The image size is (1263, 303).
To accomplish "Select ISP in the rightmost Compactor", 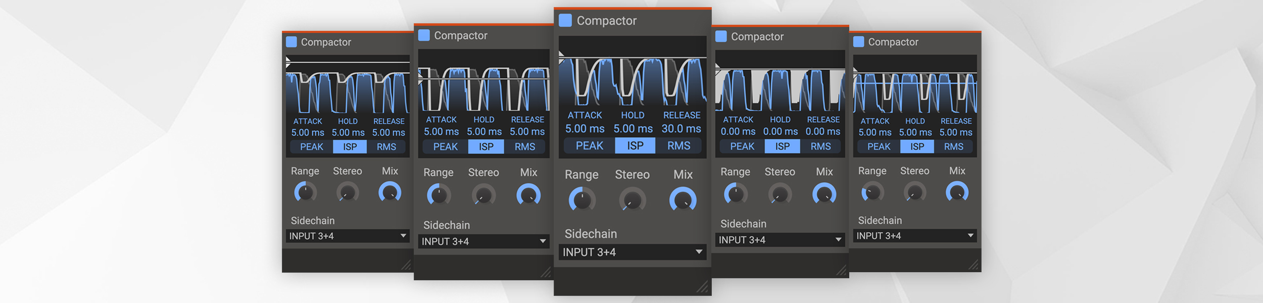I will pyautogui.click(x=917, y=146).
